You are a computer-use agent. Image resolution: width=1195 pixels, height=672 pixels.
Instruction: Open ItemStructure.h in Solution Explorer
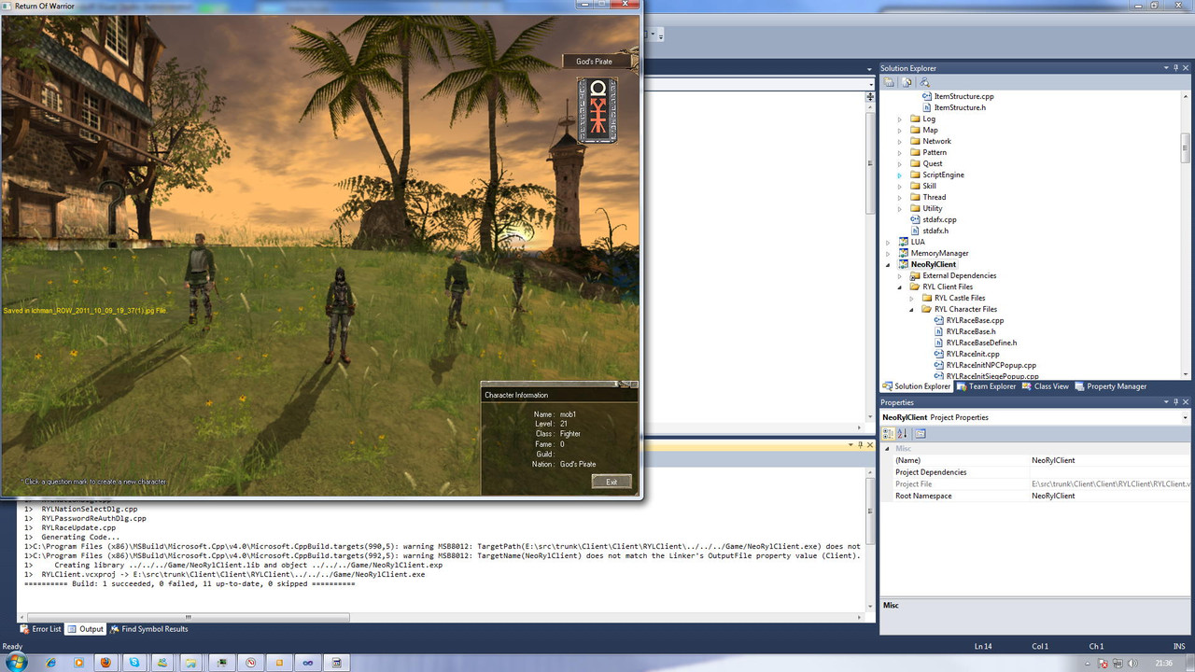click(959, 107)
